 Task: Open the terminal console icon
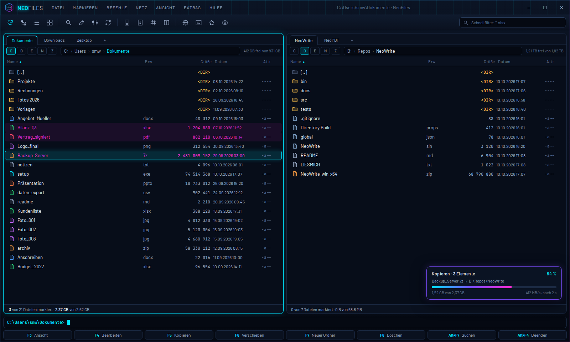198,23
